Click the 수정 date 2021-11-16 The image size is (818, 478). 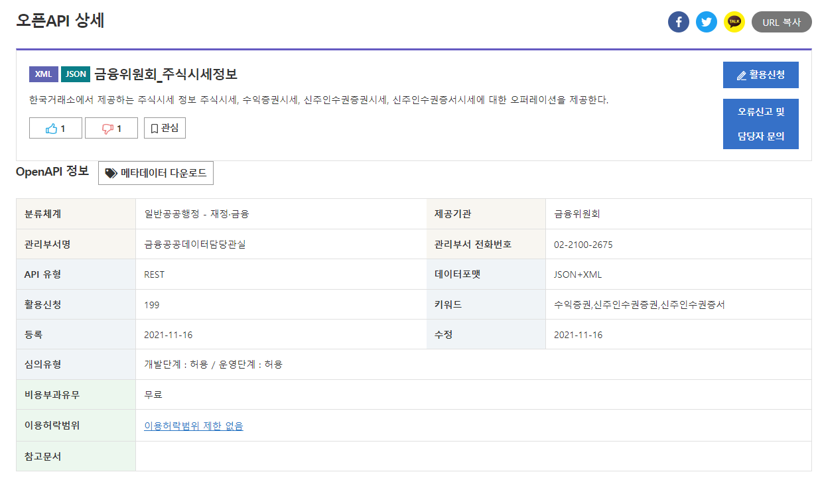[x=578, y=335]
